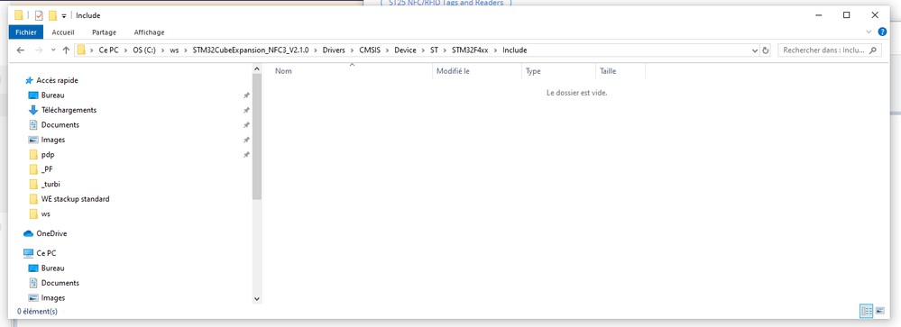Click the pin icon next to pdp
Viewport: 901px width, 327px height.
246,155
